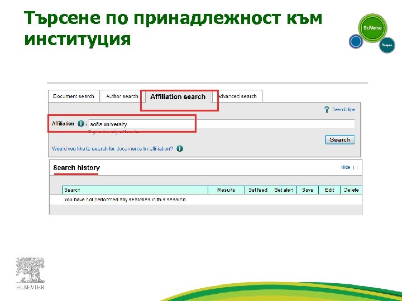Click the Delete column header
The image size is (402, 301).
pyautogui.click(x=351, y=190)
